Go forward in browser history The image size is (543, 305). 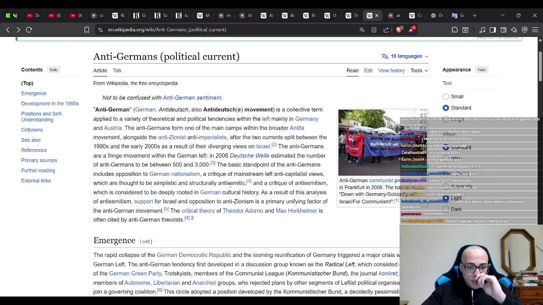pyautogui.click(x=18, y=30)
